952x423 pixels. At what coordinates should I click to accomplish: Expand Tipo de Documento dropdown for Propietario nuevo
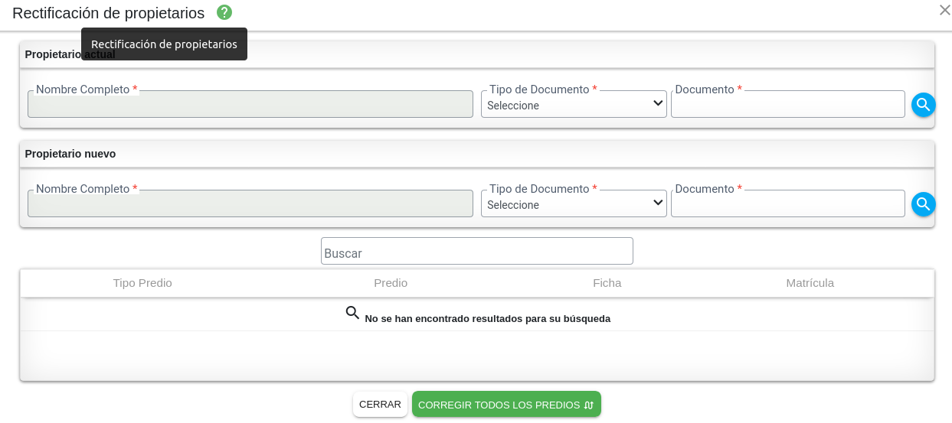574,204
